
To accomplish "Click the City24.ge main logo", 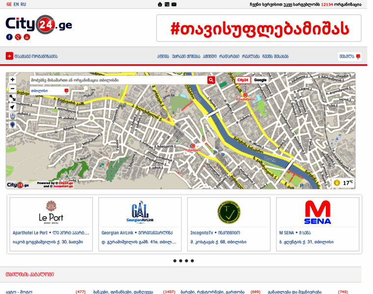I will point(39,24).
